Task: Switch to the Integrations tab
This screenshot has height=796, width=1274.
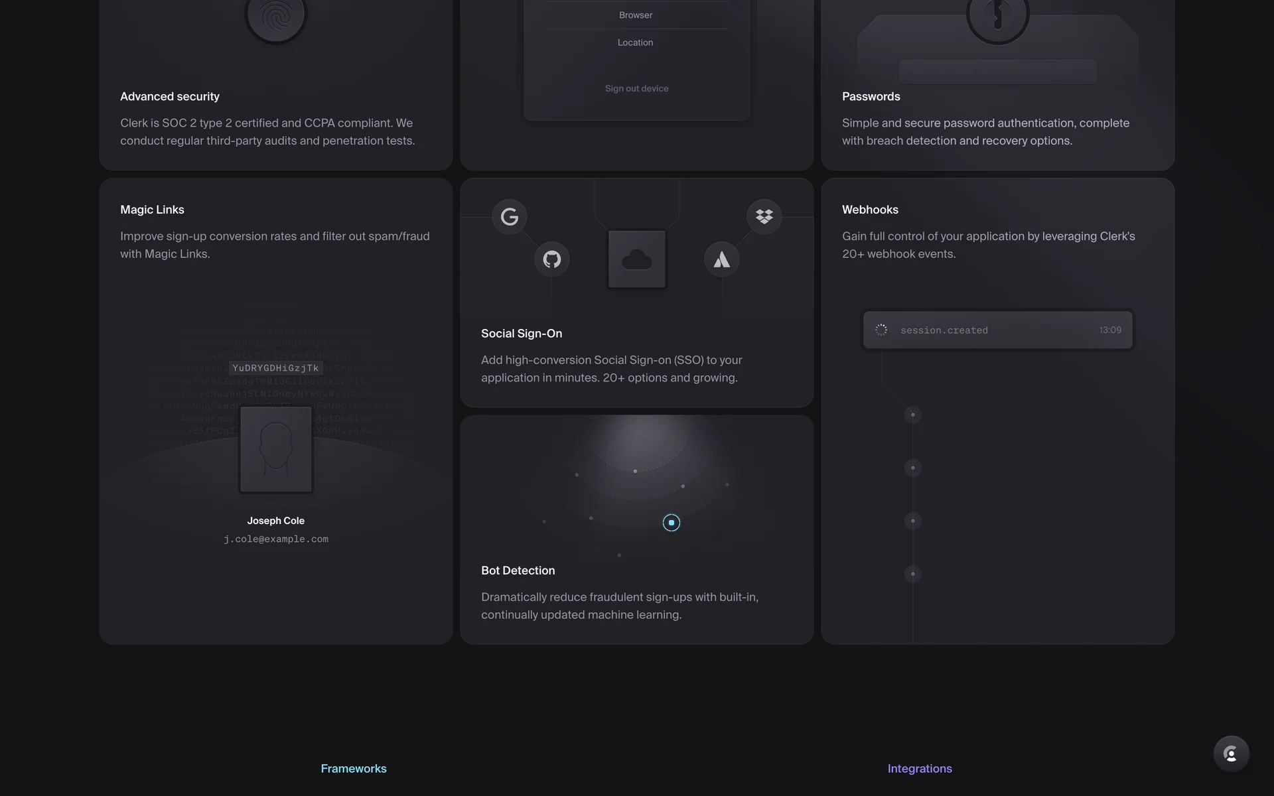Action: pyautogui.click(x=920, y=768)
